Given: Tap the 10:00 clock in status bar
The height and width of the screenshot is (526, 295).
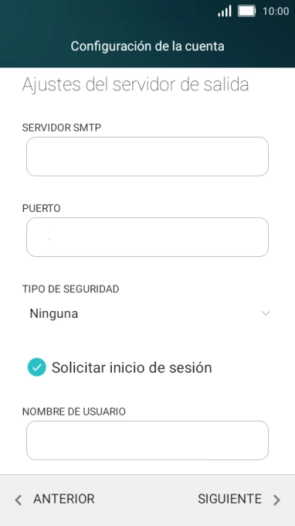Looking at the screenshot, I should [275, 11].
